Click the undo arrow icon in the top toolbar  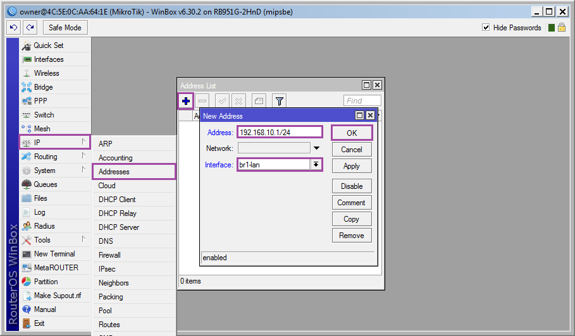(x=14, y=27)
